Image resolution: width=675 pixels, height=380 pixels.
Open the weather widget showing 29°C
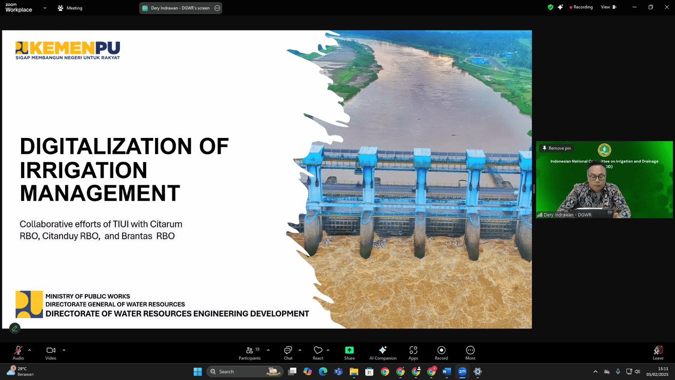point(21,372)
